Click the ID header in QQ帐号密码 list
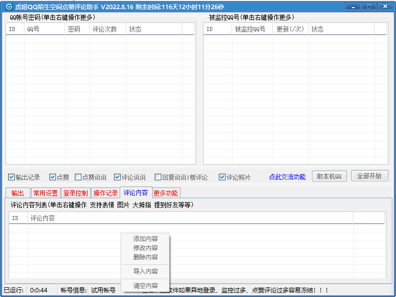The height and width of the screenshot is (297, 396). (x=15, y=29)
